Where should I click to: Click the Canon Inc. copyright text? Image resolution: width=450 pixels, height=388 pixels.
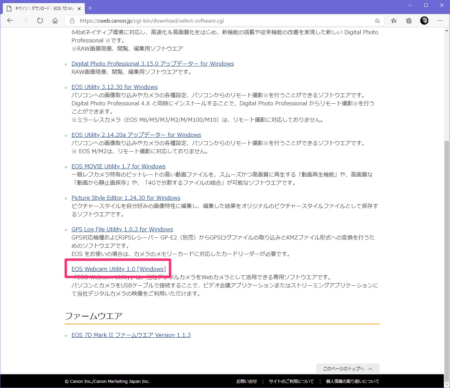tap(107, 381)
